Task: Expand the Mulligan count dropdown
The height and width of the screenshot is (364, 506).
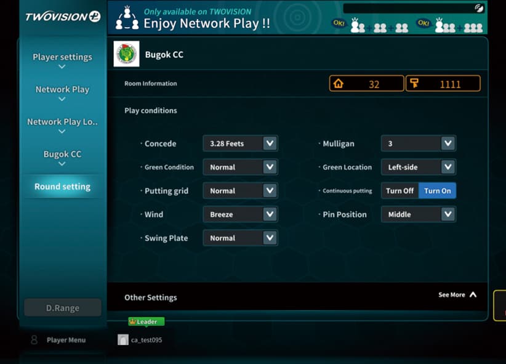Action: pyautogui.click(x=418, y=144)
